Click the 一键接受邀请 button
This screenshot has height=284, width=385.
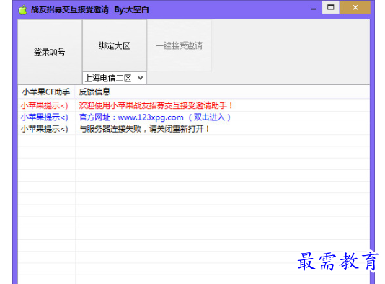(x=180, y=45)
